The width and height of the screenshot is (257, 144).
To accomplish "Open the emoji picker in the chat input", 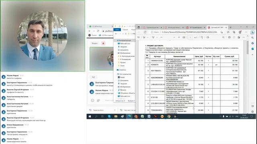I will click(93, 100).
